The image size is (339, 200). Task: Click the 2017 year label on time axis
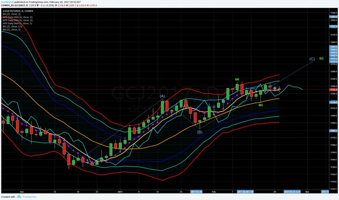pos(120,192)
